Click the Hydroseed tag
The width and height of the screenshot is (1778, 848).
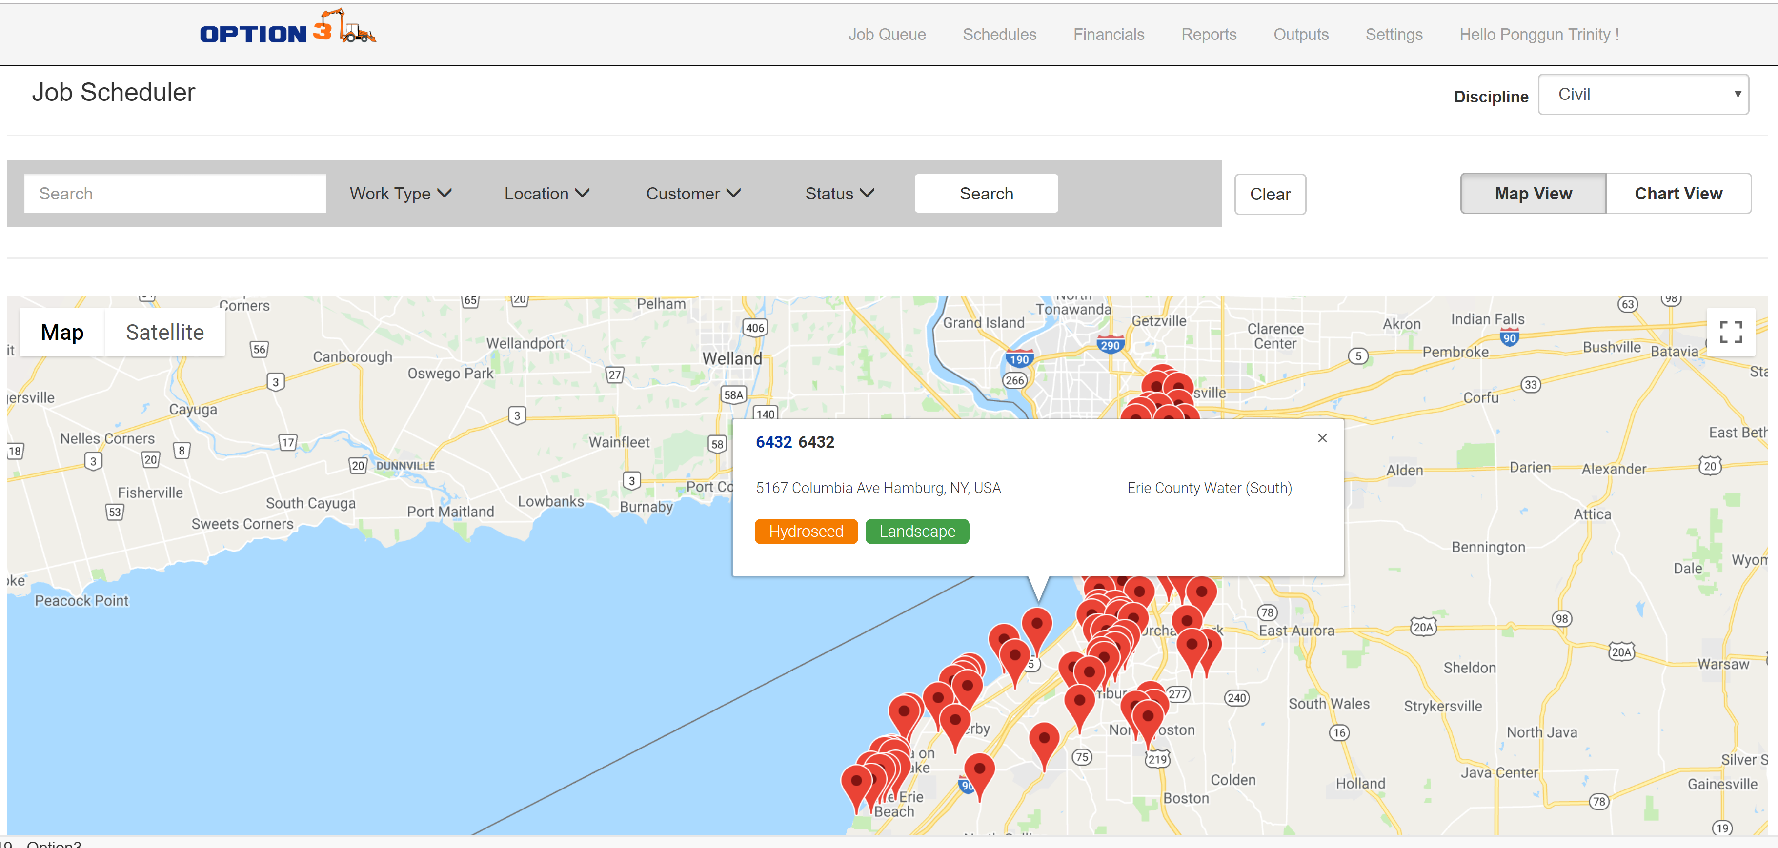pos(806,532)
